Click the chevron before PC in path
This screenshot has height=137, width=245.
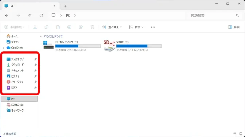pos(61,16)
